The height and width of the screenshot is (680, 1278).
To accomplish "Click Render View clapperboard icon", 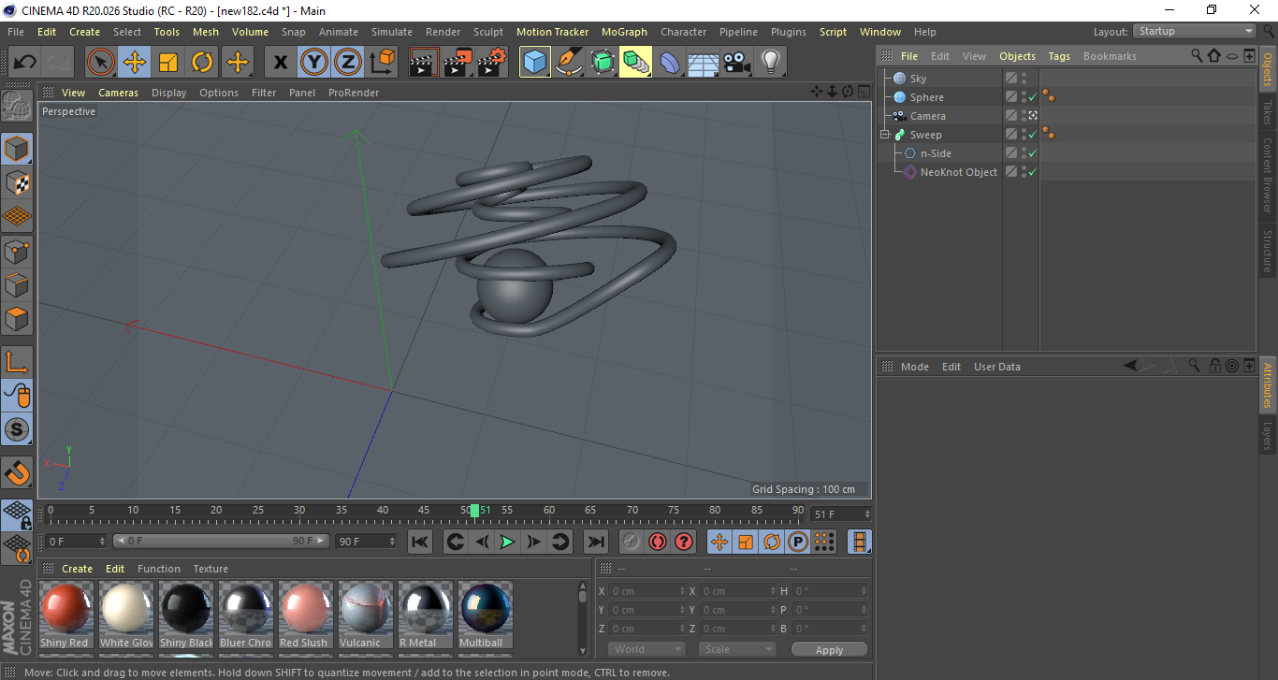I will tap(425, 63).
